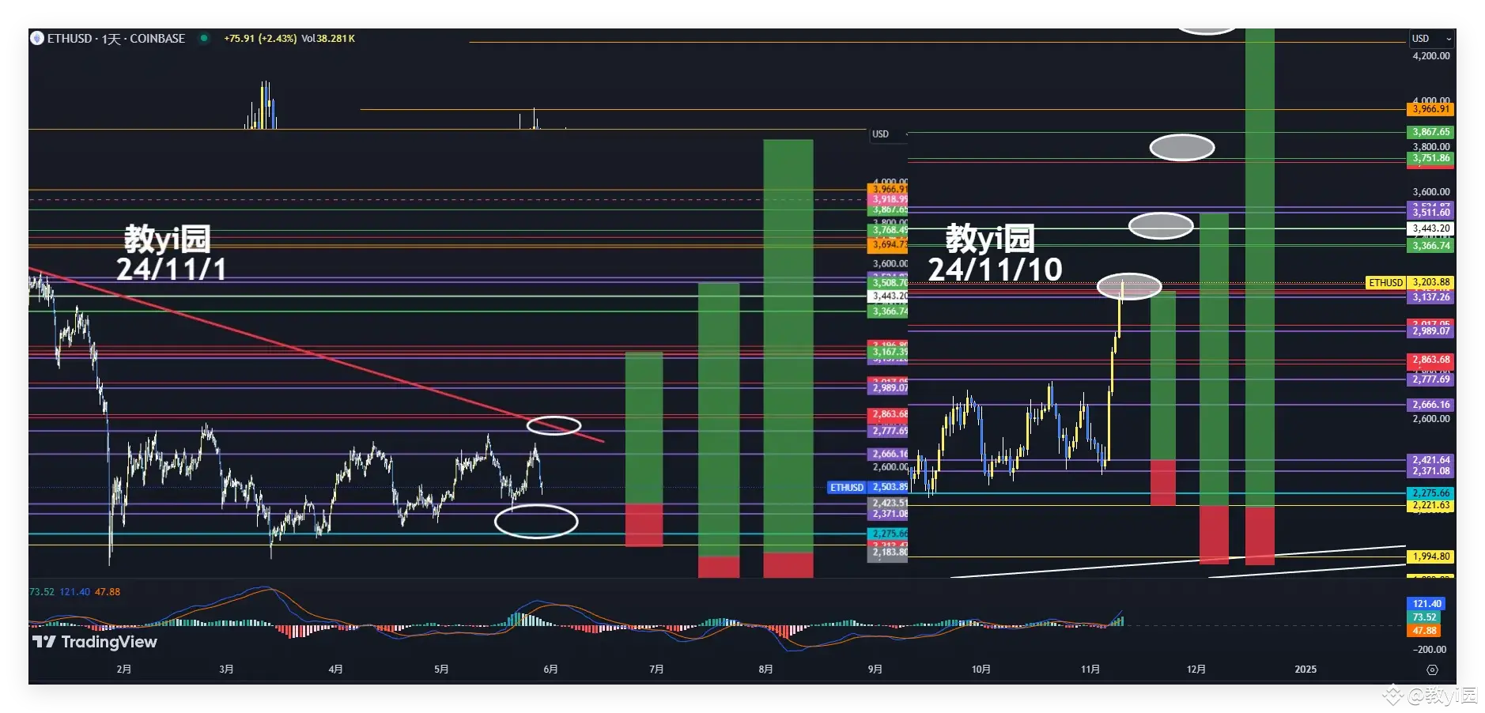Click the 6月 label on time axis

point(551,670)
